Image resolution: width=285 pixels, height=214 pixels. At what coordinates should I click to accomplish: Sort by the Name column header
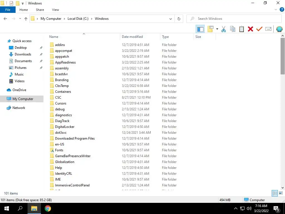pos(54,37)
